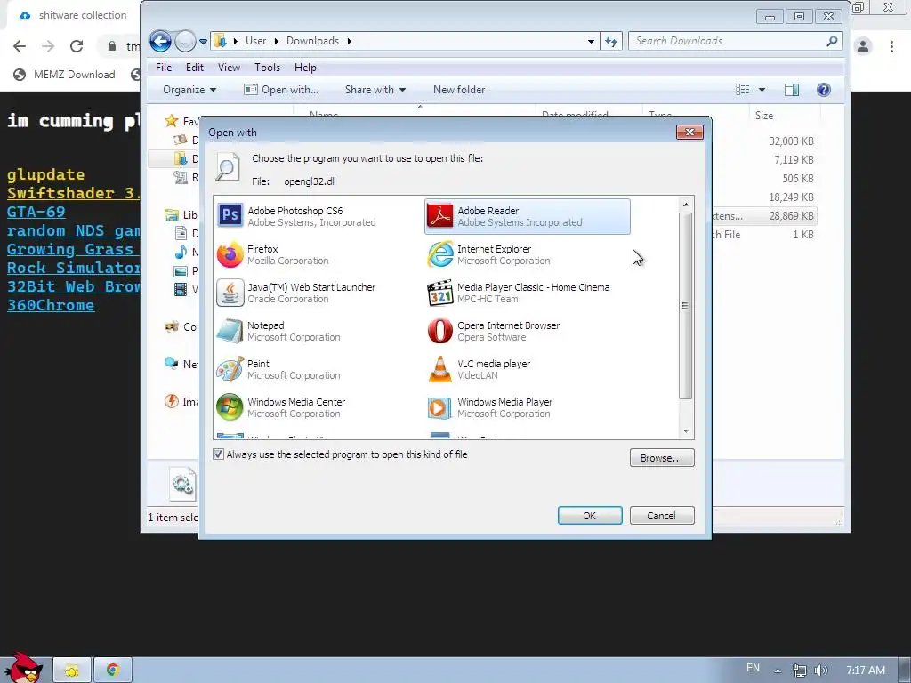Click the Angry Birds start button
This screenshot has width=911, height=683.
click(23, 668)
